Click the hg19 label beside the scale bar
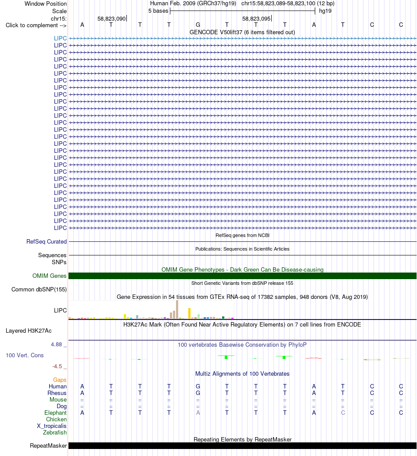Screen dimensions: 417x456 pos(325,11)
